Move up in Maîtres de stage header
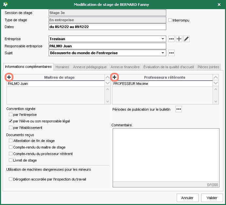This screenshot has width=226, height=205. pos(107,77)
